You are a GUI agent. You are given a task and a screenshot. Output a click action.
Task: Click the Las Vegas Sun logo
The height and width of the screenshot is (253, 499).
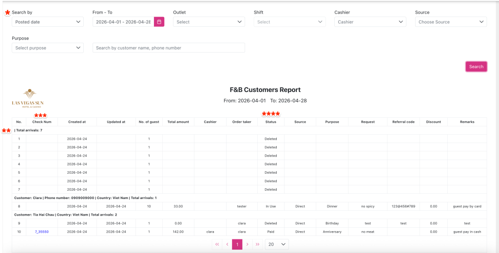pos(28,98)
